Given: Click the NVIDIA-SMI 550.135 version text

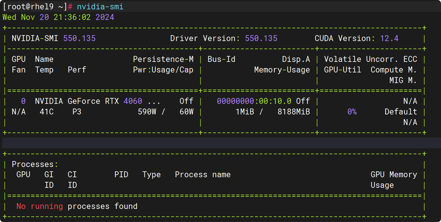Looking at the screenshot, I should 54,38.
